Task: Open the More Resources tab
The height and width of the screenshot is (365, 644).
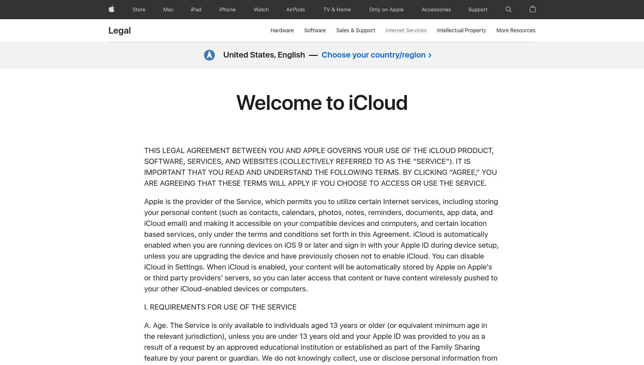Action: pos(516,31)
